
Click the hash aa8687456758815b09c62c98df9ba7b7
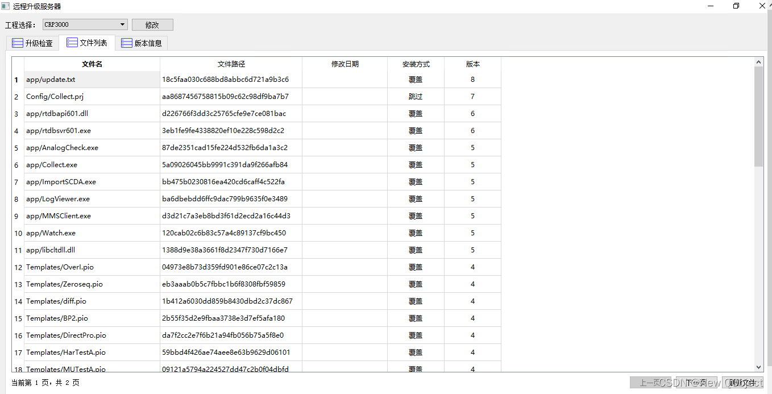[x=225, y=97]
